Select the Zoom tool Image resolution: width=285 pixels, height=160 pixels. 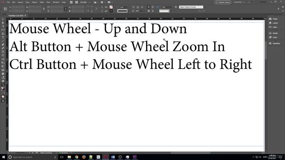[x=3, y=84]
